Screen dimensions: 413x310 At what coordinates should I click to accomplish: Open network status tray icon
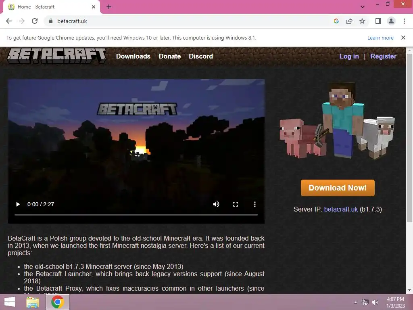[365, 302]
